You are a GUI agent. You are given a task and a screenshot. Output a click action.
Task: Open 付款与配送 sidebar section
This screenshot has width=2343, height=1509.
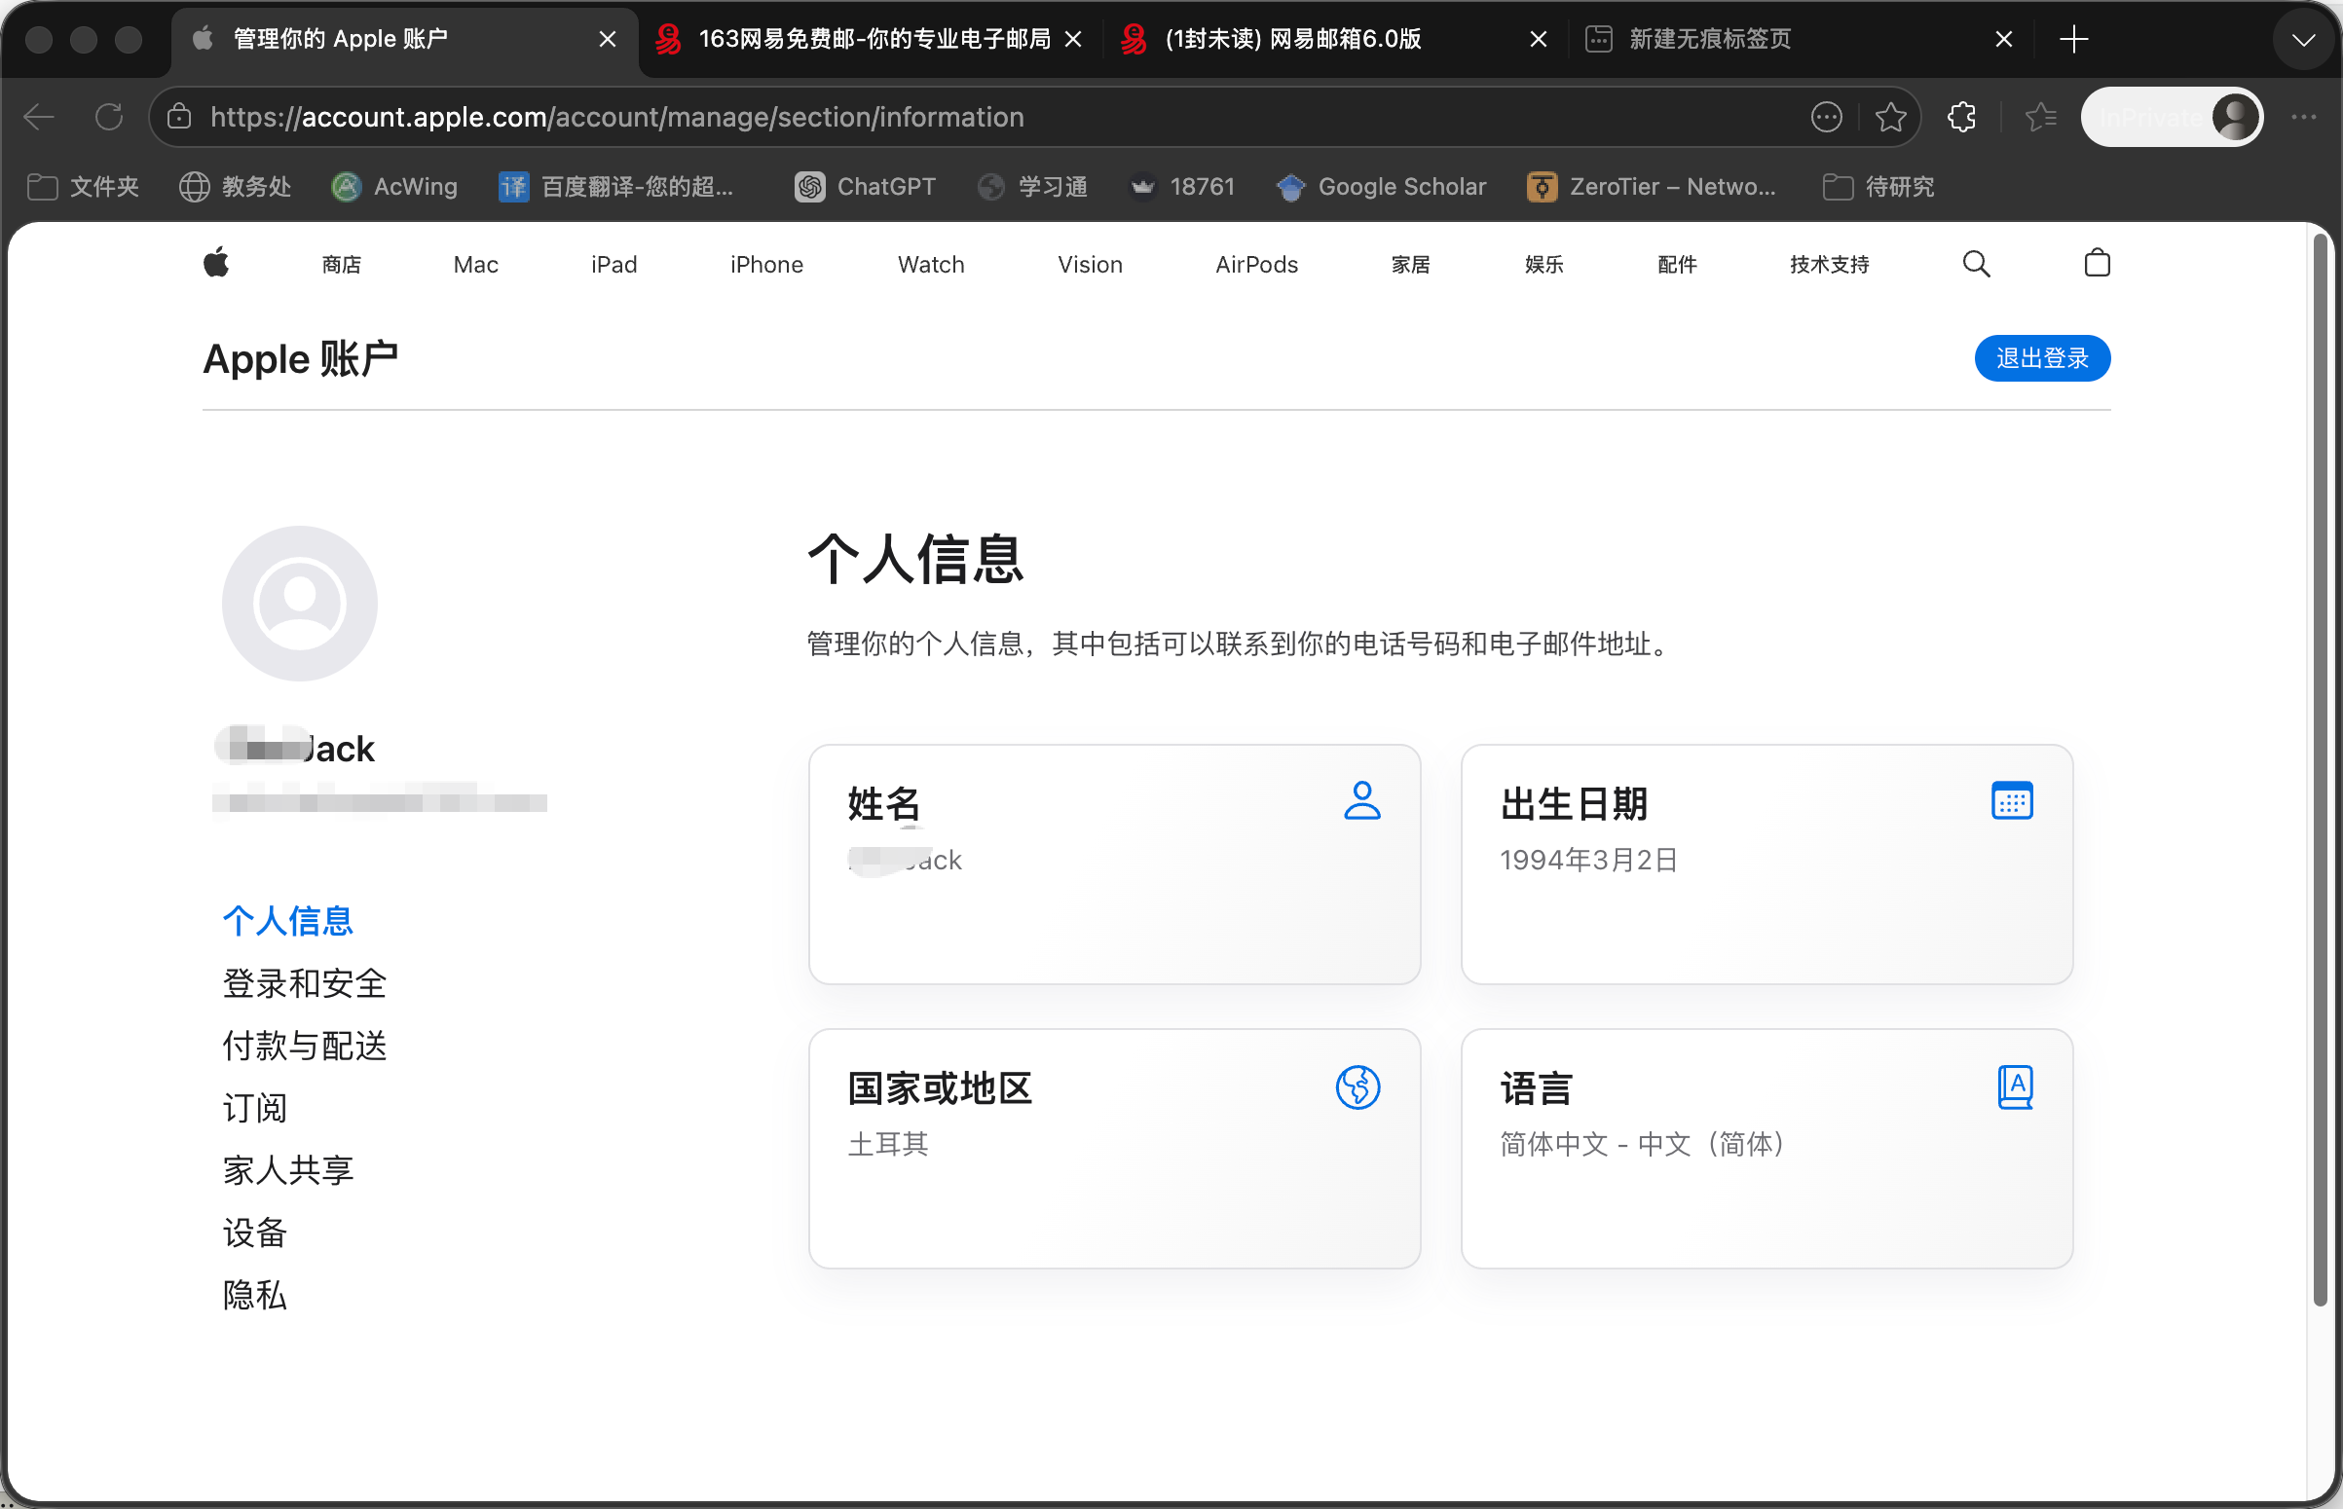[x=305, y=1046]
